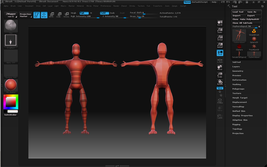Activate Edit mode button
The height and width of the screenshot is (167, 267).
coord(37,15)
